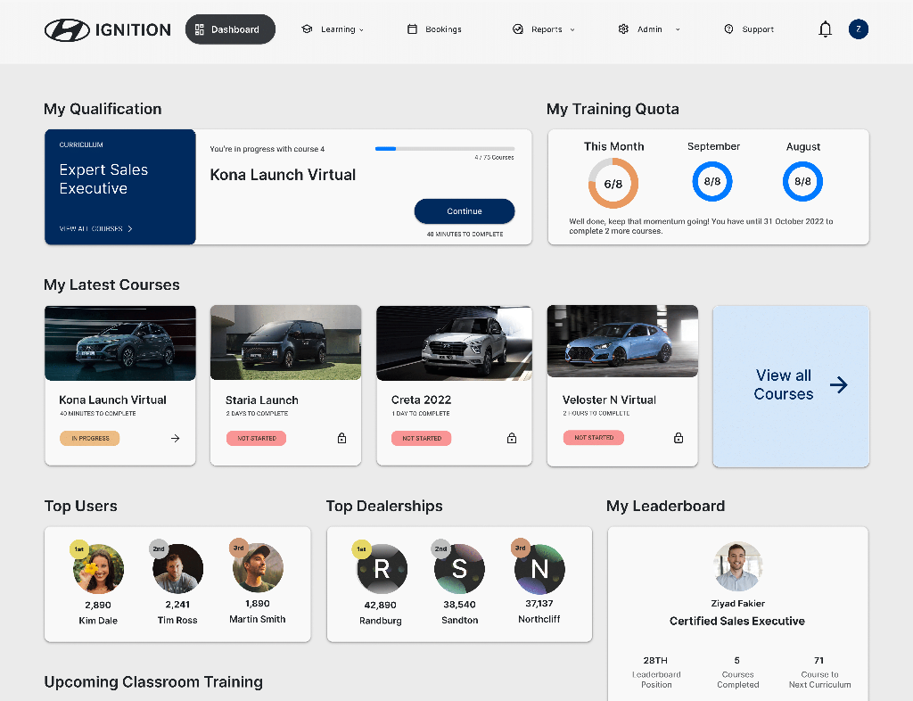Click Tim Ross's profile photo
Viewport: 913px width, 701px height.
pos(177,569)
